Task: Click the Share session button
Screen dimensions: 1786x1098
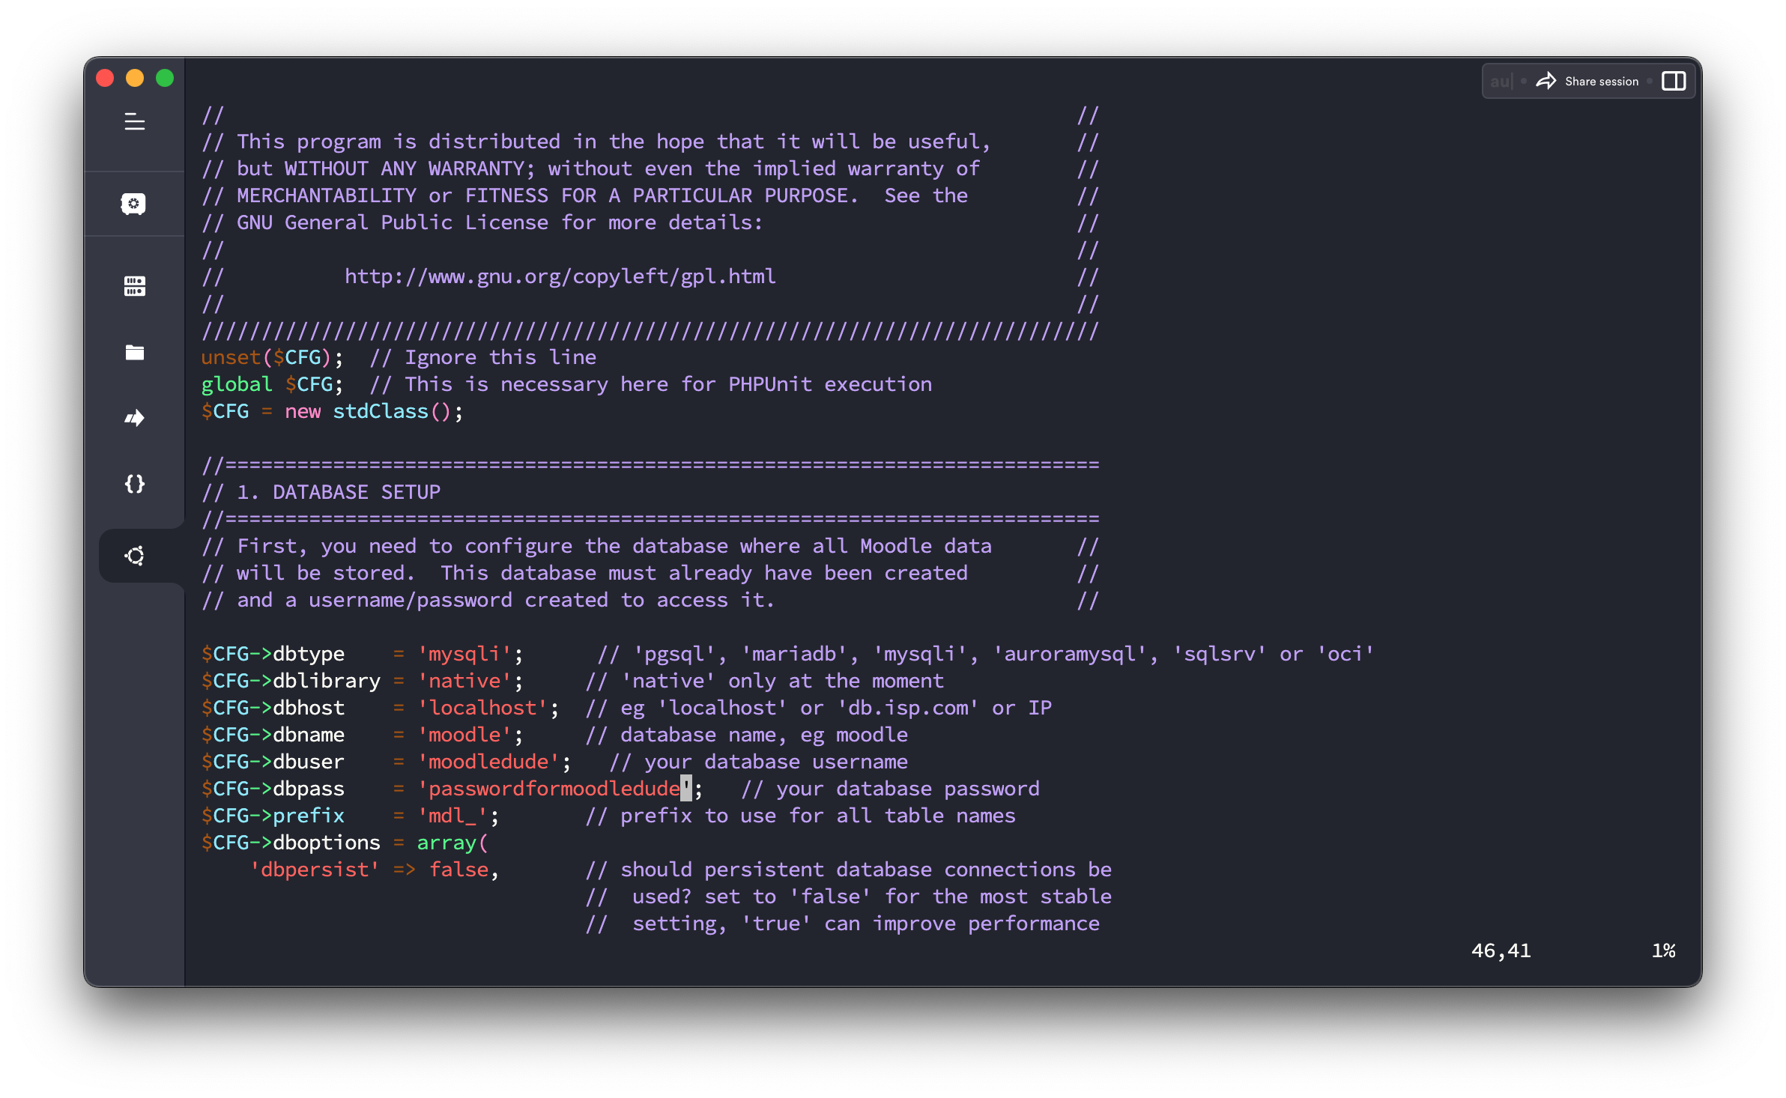Action: (1588, 79)
